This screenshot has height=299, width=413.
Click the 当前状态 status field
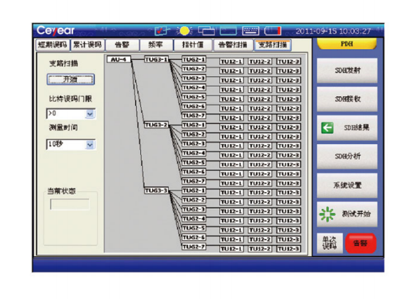[70, 205]
